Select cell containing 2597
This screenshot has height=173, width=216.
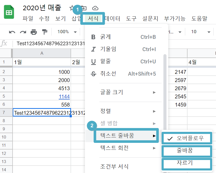point(178,80)
